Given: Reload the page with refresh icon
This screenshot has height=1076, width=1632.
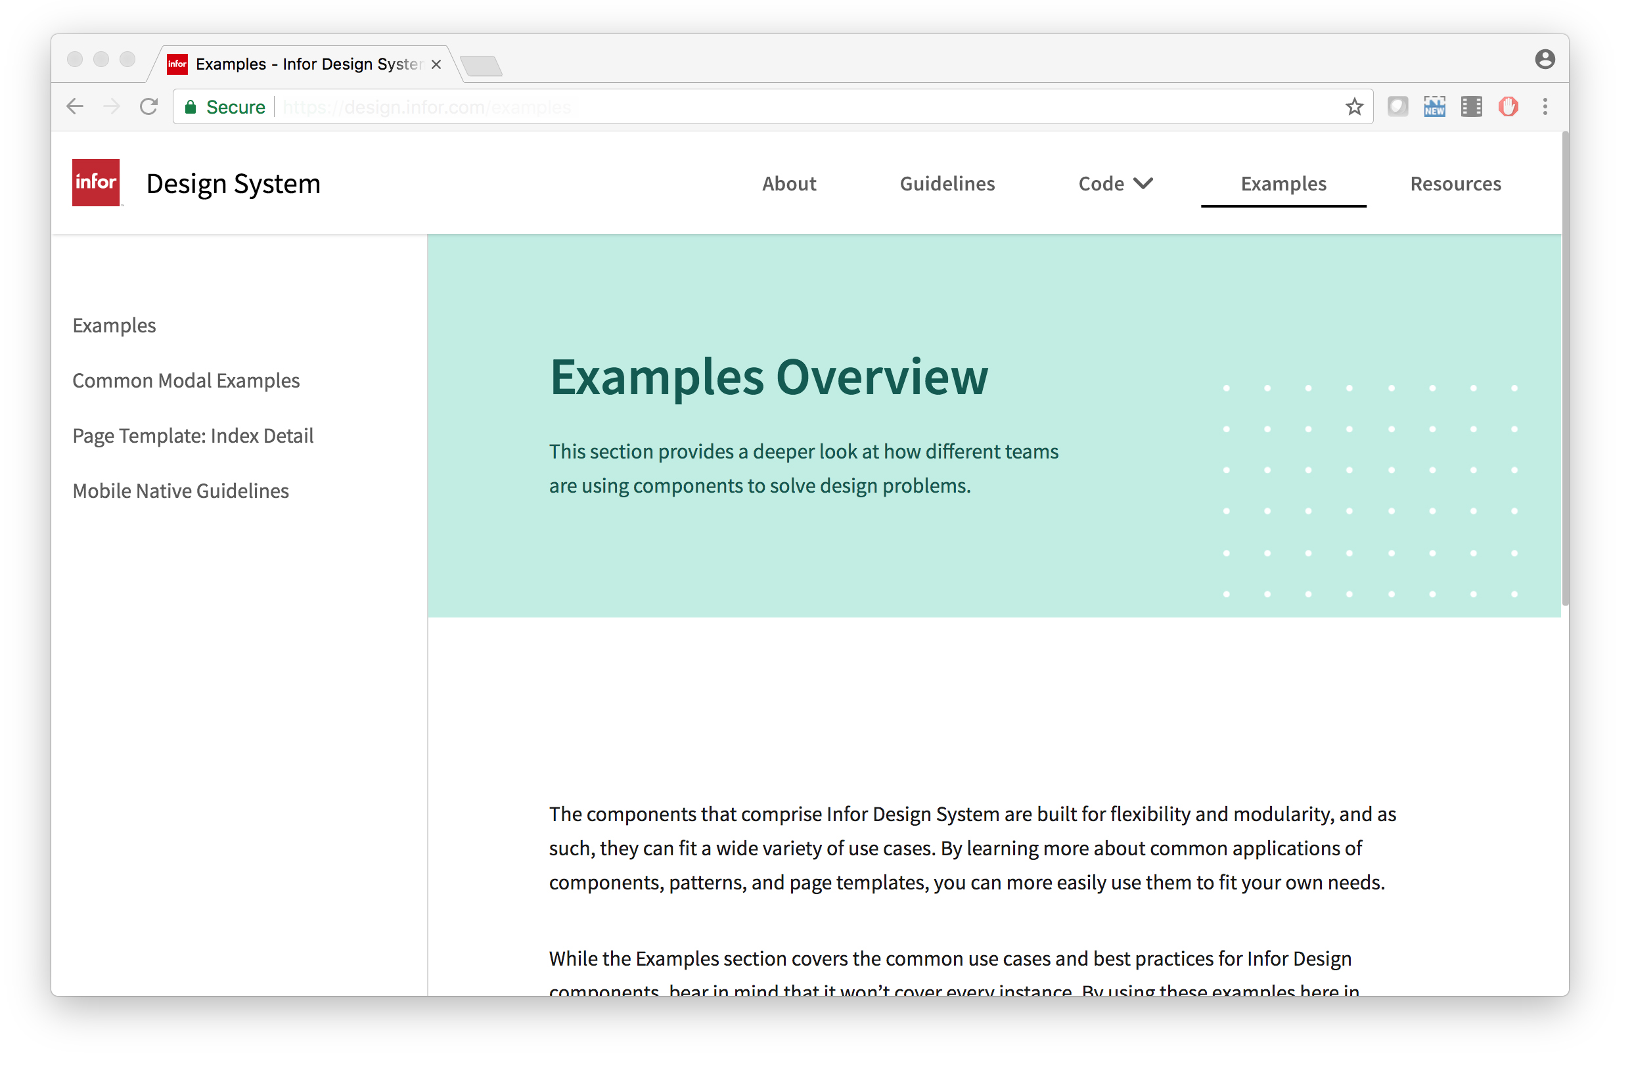Looking at the screenshot, I should point(150,108).
